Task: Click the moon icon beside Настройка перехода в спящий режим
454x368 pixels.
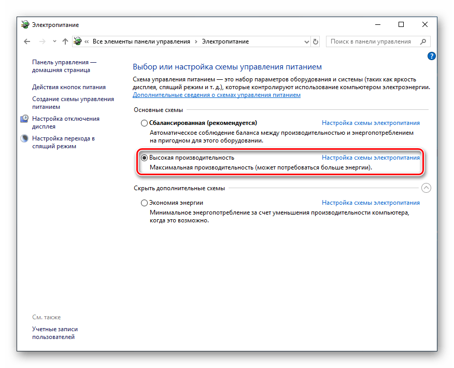Action: pyautogui.click(x=24, y=139)
